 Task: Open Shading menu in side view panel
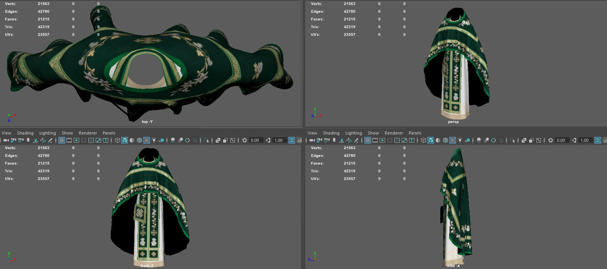pos(331,133)
